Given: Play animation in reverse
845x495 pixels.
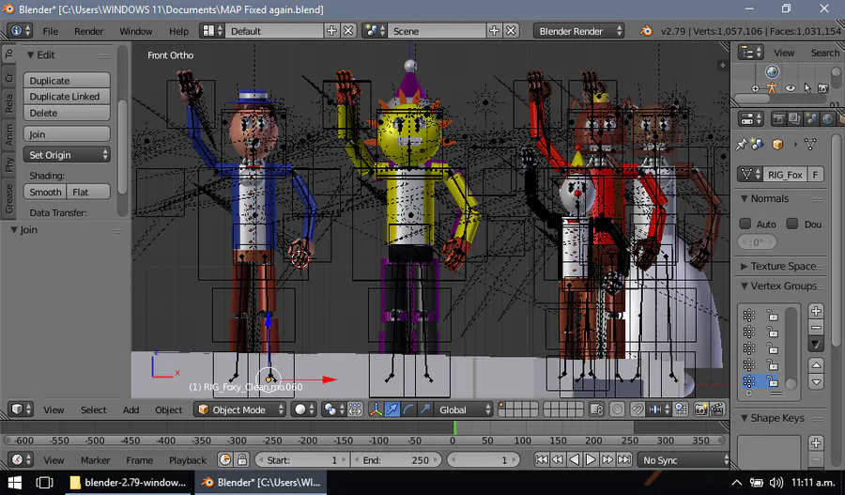Looking at the screenshot, I should [x=575, y=460].
